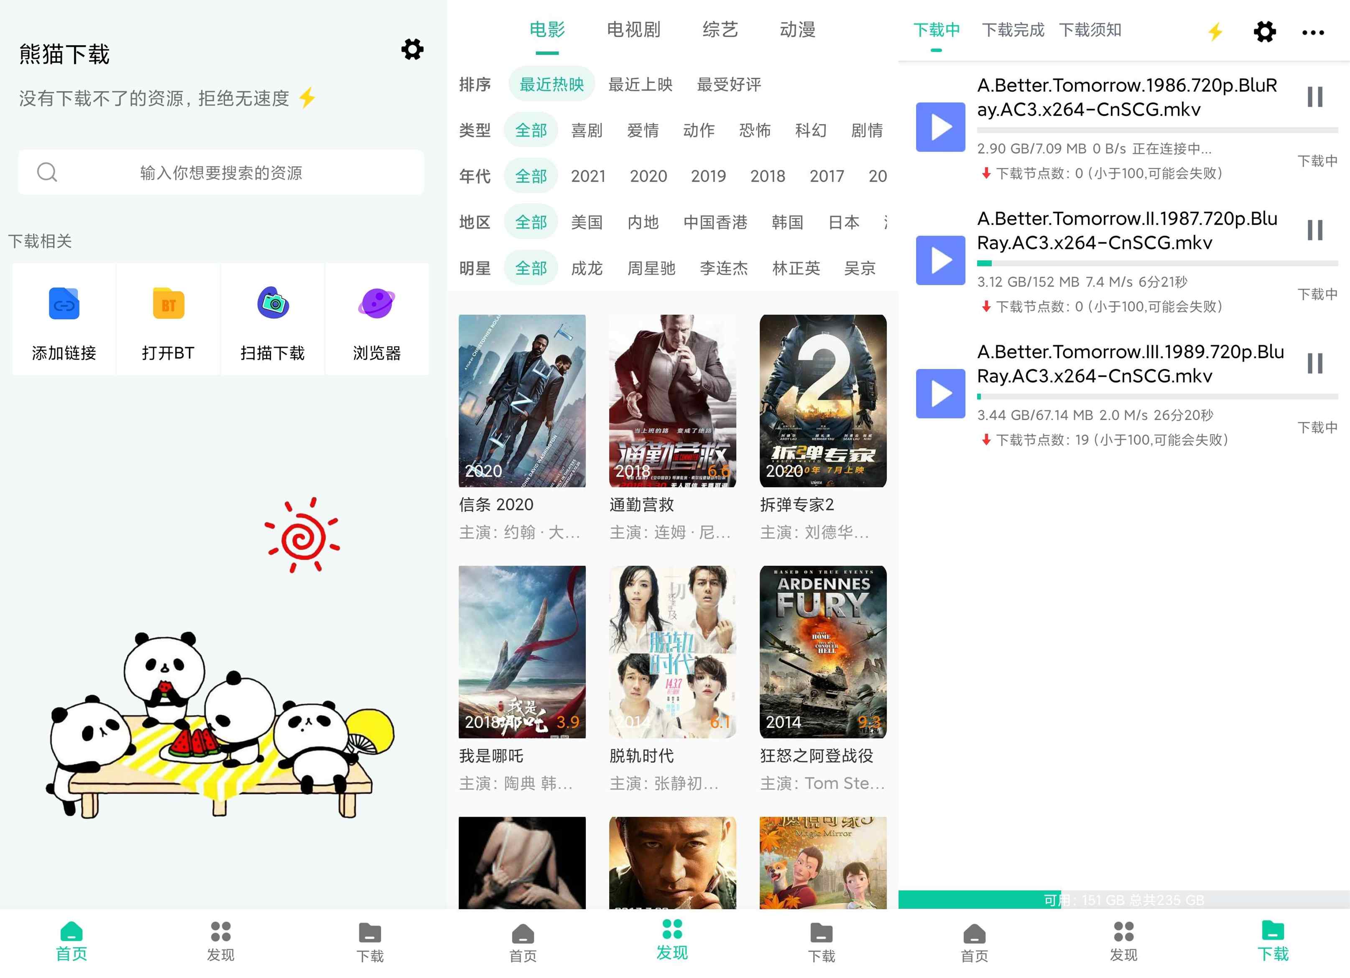Filter year by 2019
Viewport: 1350px width, 978px height.
click(x=708, y=176)
